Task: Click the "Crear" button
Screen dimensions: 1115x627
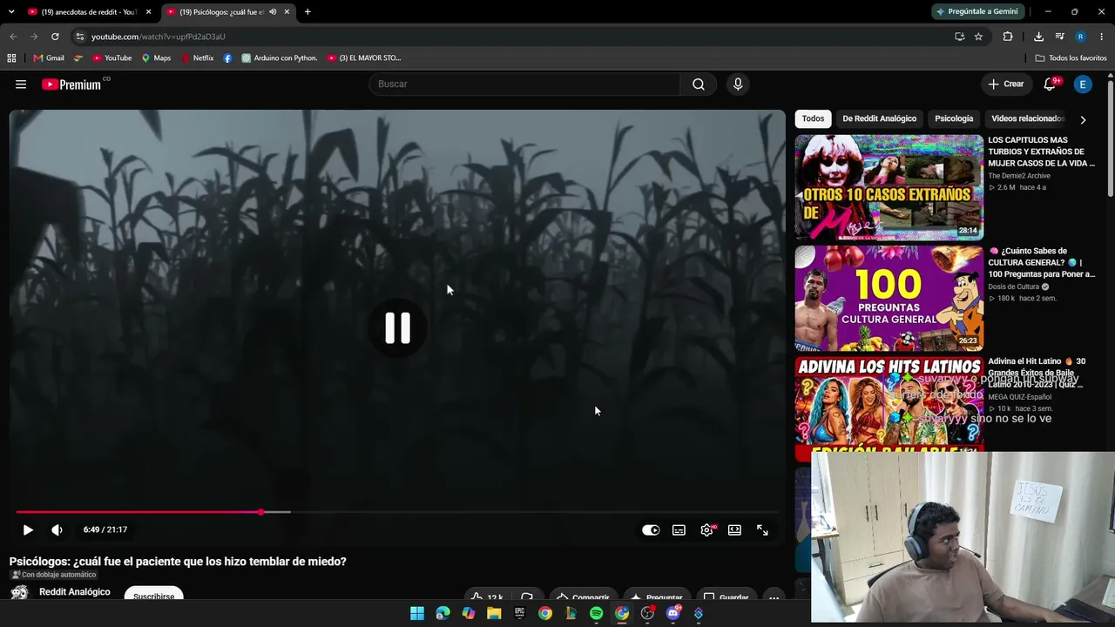Action: pos(1006,84)
